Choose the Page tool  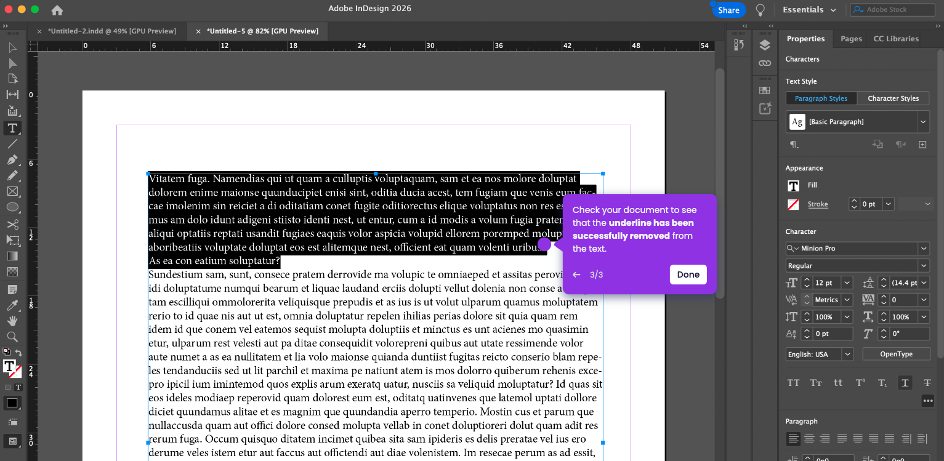[x=12, y=79]
